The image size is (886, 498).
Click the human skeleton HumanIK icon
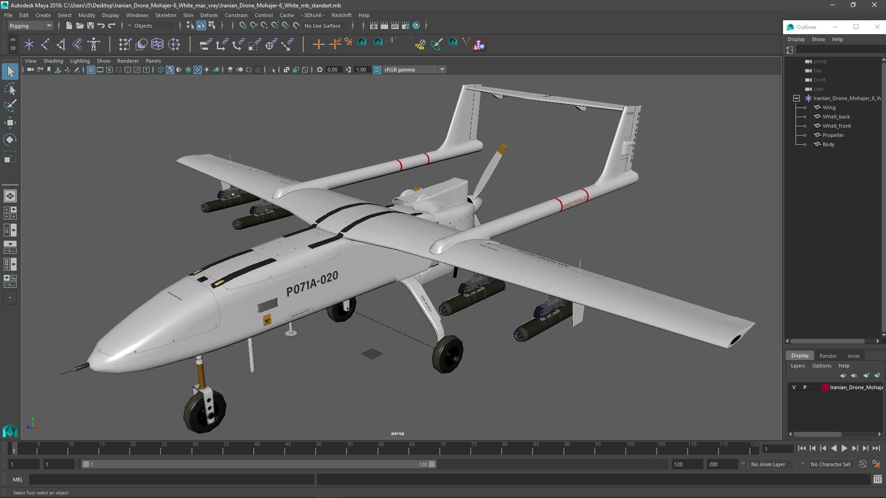tap(94, 44)
